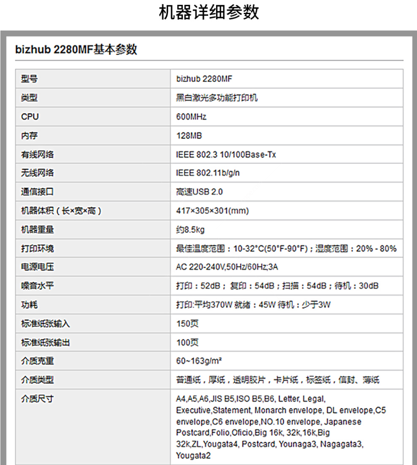
Task: Select the value IEEE 802.11b/g/n
Action: pos(208,173)
